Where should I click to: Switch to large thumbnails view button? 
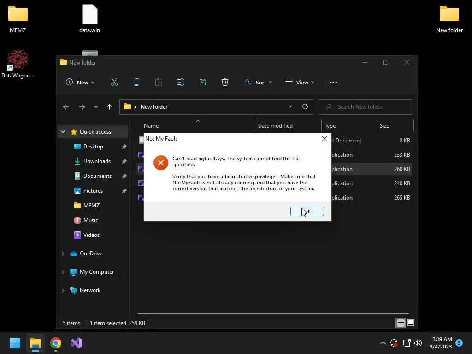point(411,323)
